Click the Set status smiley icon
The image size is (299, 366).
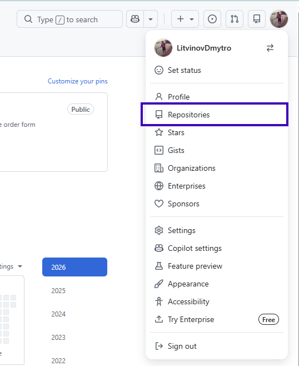tap(159, 70)
